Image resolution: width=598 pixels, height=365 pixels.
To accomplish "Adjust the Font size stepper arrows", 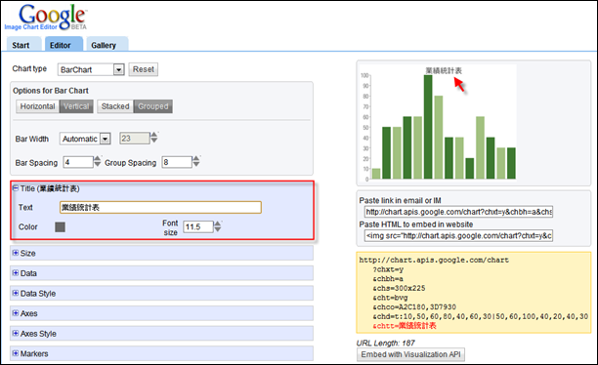I will click(x=217, y=226).
